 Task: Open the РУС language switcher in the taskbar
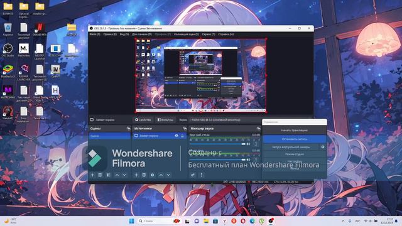coord(357,221)
